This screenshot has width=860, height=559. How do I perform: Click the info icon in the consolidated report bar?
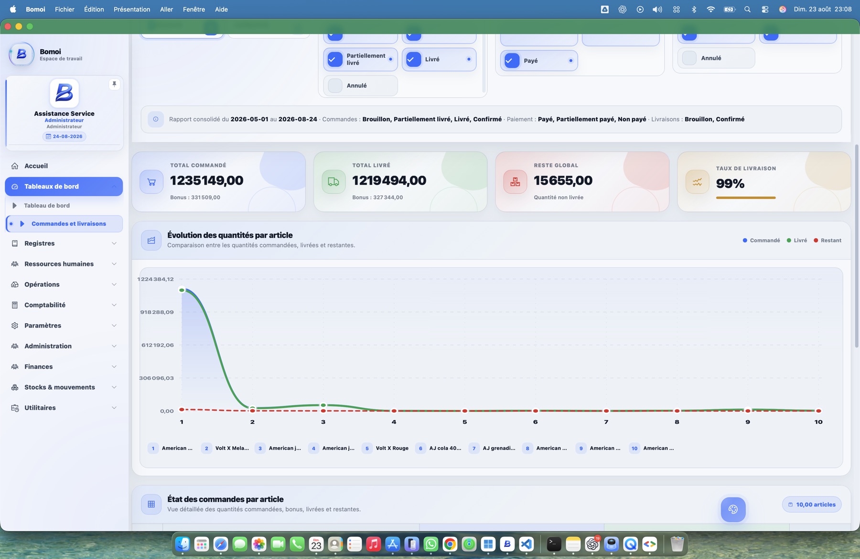pos(156,119)
